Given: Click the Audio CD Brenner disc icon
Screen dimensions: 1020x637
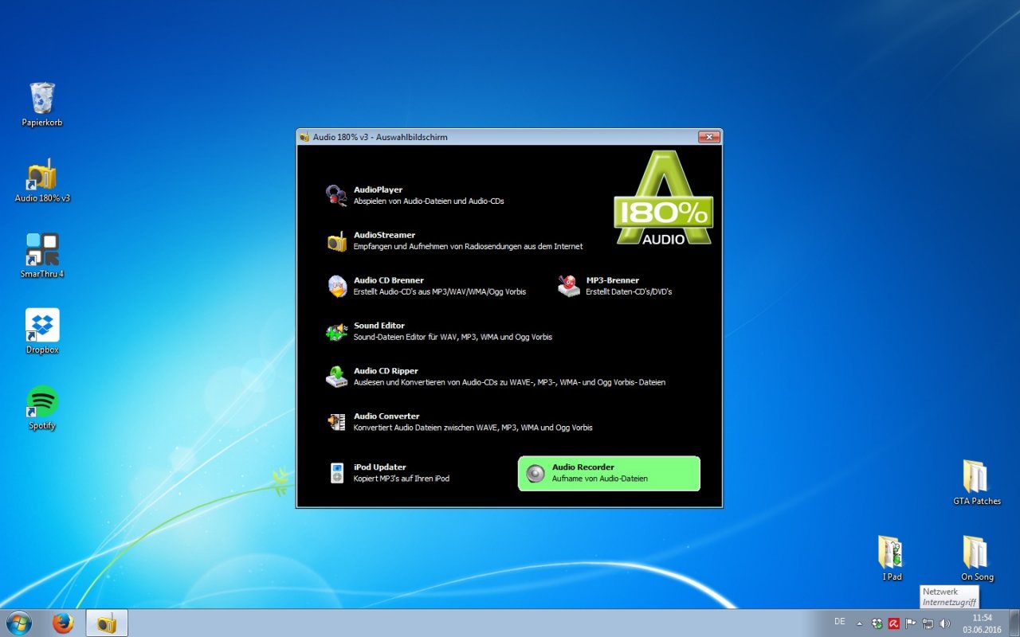Looking at the screenshot, I should pyautogui.click(x=338, y=287).
